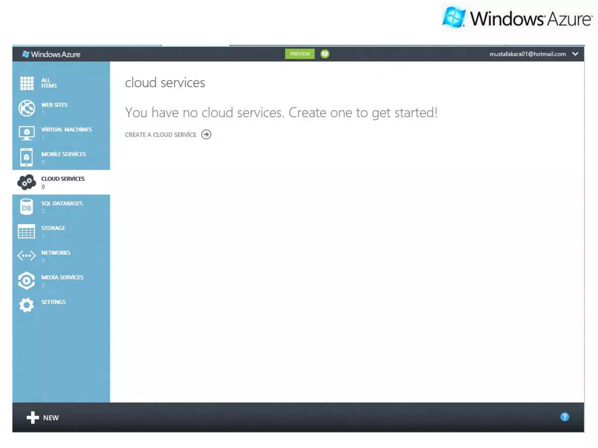This screenshot has width=598, height=448.
Task: Click the Media Services play icon
Action: pos(27,281)
